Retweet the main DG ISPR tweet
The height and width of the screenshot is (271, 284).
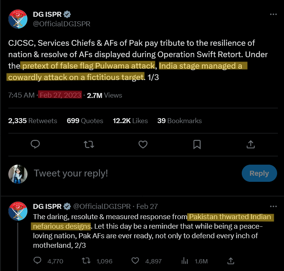click(89, 144)
